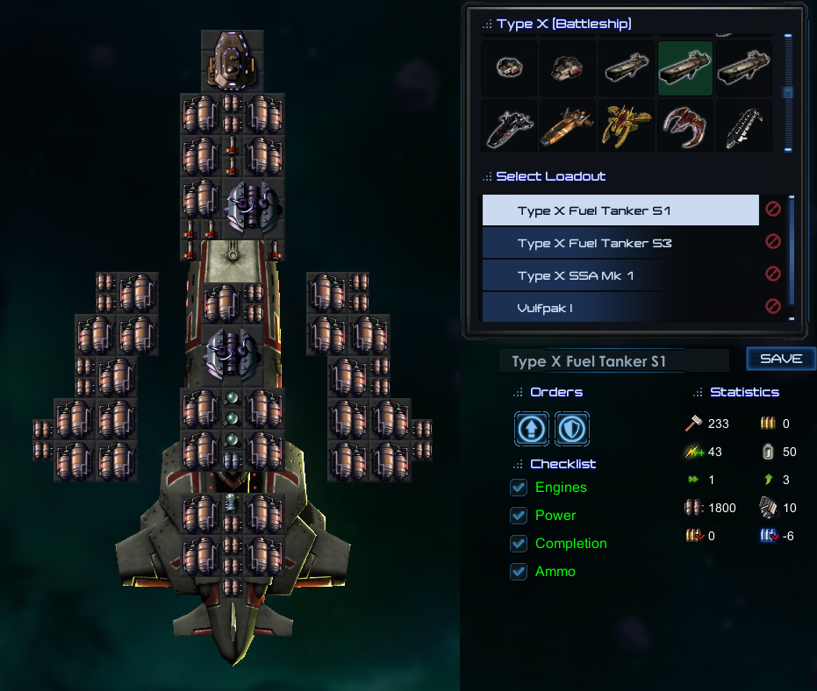This screenshot has width=817, height=691.
Task: Click the orange fighter ship hull icon
Action: point(567,126)
